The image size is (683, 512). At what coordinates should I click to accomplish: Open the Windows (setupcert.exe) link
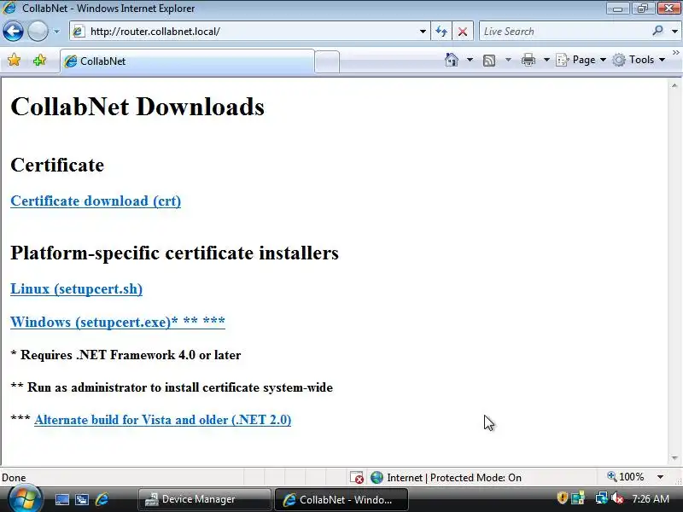118,323
